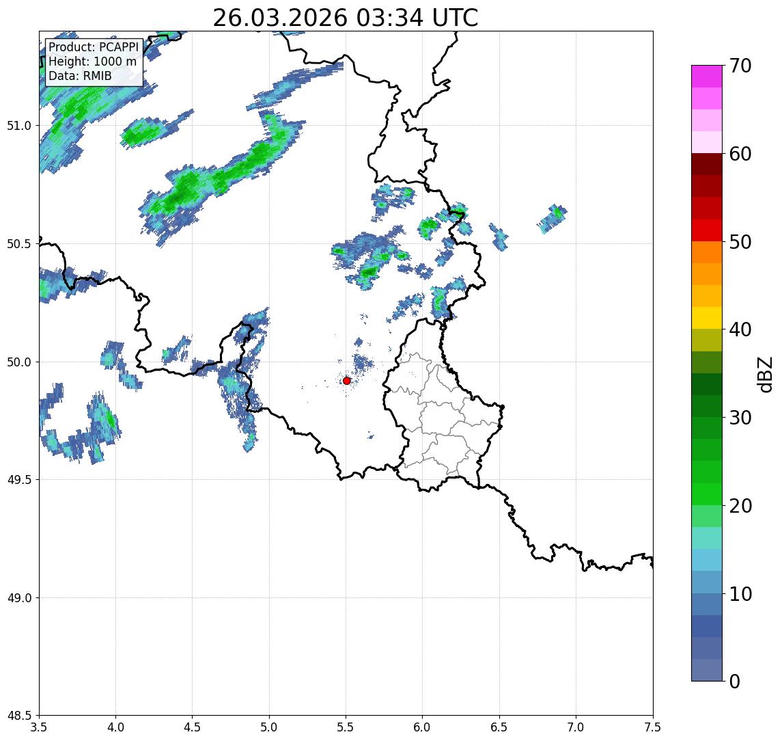Click the colorbar tick label 60
This screenshot has height=741, width=782.
(740, 154)
